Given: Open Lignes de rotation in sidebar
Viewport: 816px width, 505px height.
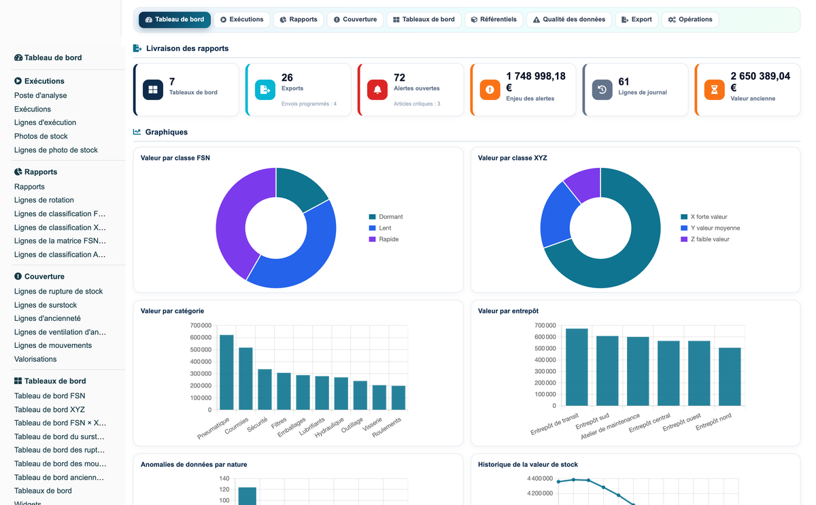Looking at the screenshot, I should [x=44, y=201].
